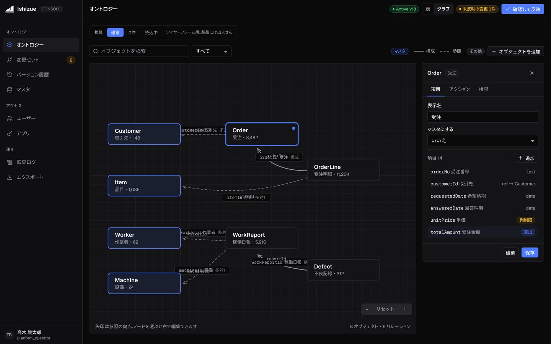Select the ユーザー users icon
551x344 pixels.
tap(10, 118)
